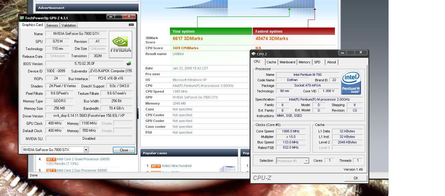Viewport: 445px width, 196px height.
Task: Click the 3470 CPUMarks value
Action: click(x=186, y=48)
